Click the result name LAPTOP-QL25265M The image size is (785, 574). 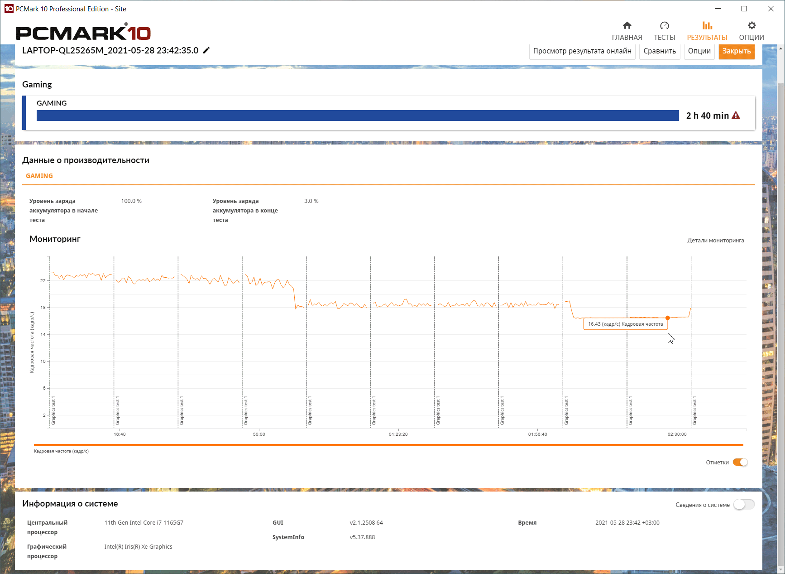tap(110, 50)
